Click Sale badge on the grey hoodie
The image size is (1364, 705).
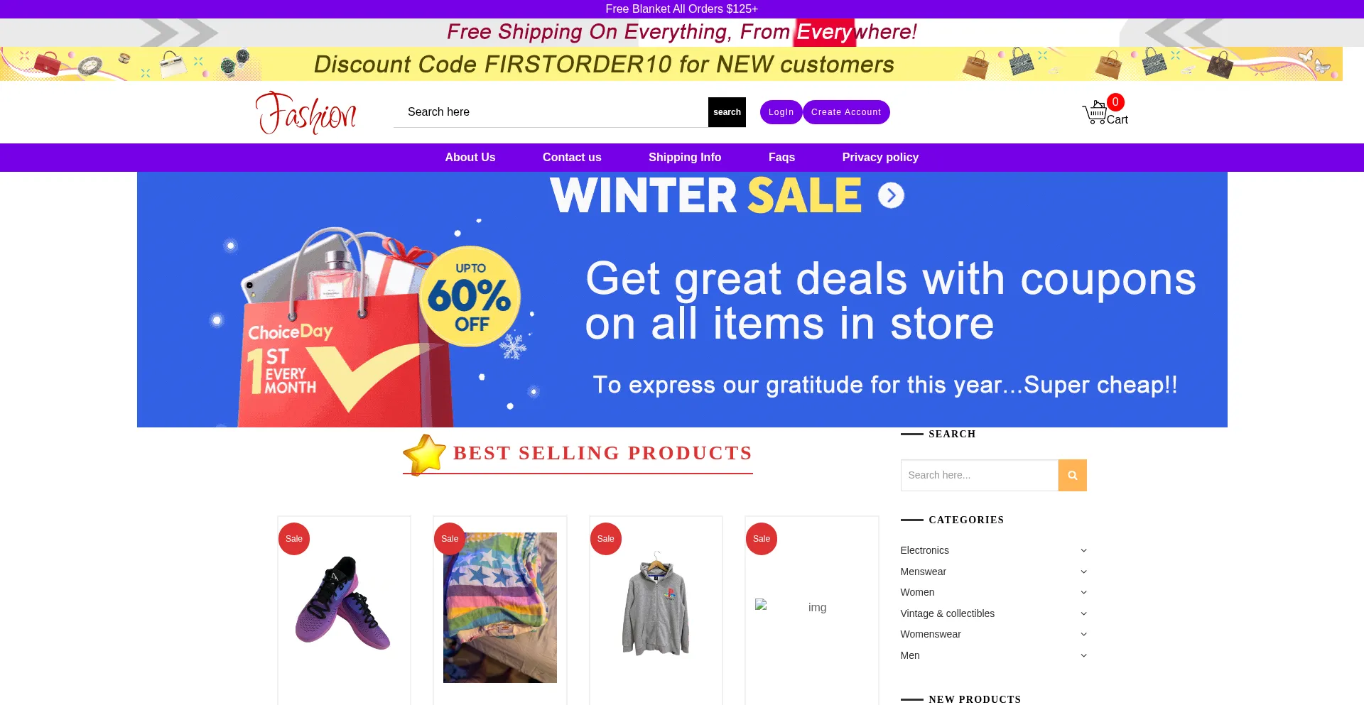tap(606, 539)
